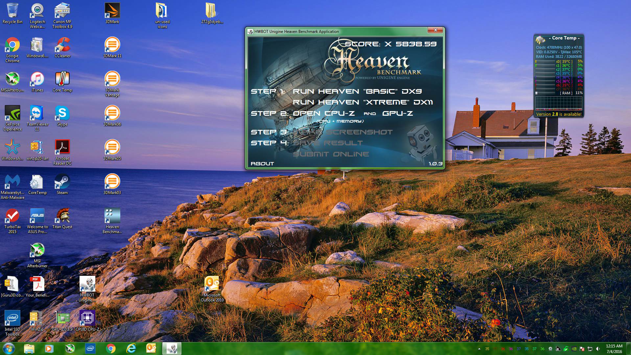631x355 pixels.
Task: Open the HWBOT Unigine desktop shortcut
Action: pyautogui.click(x=87, y=289)
